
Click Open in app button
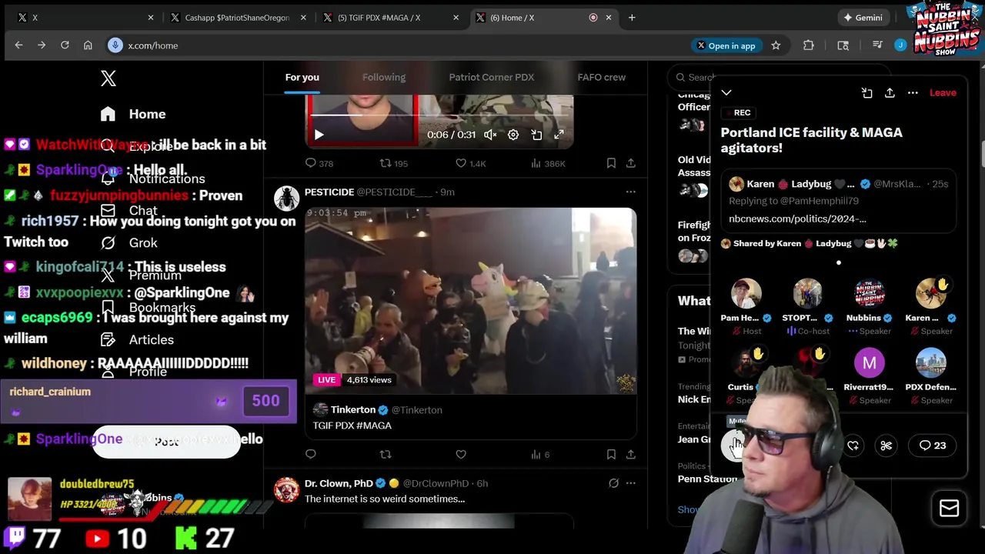pyautogui.click(x=726, y=45)
